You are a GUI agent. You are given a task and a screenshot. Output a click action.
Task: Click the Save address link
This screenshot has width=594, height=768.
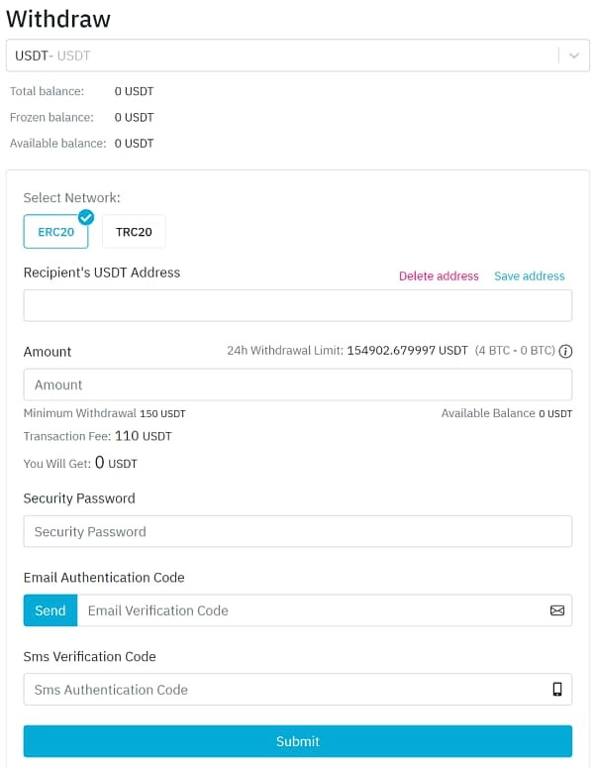coord(529,276)
